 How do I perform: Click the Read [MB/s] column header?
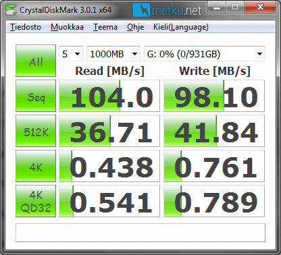tap(109, 72)
